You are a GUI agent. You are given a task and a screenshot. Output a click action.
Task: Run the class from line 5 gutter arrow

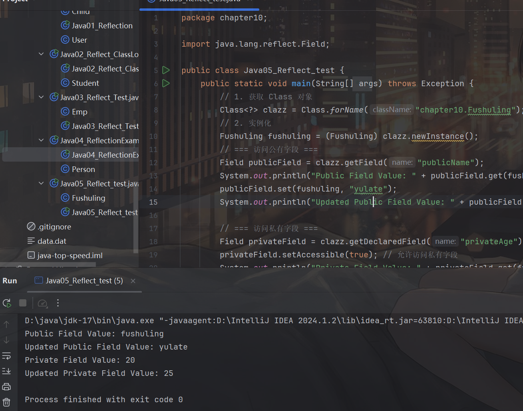[166, 70]
